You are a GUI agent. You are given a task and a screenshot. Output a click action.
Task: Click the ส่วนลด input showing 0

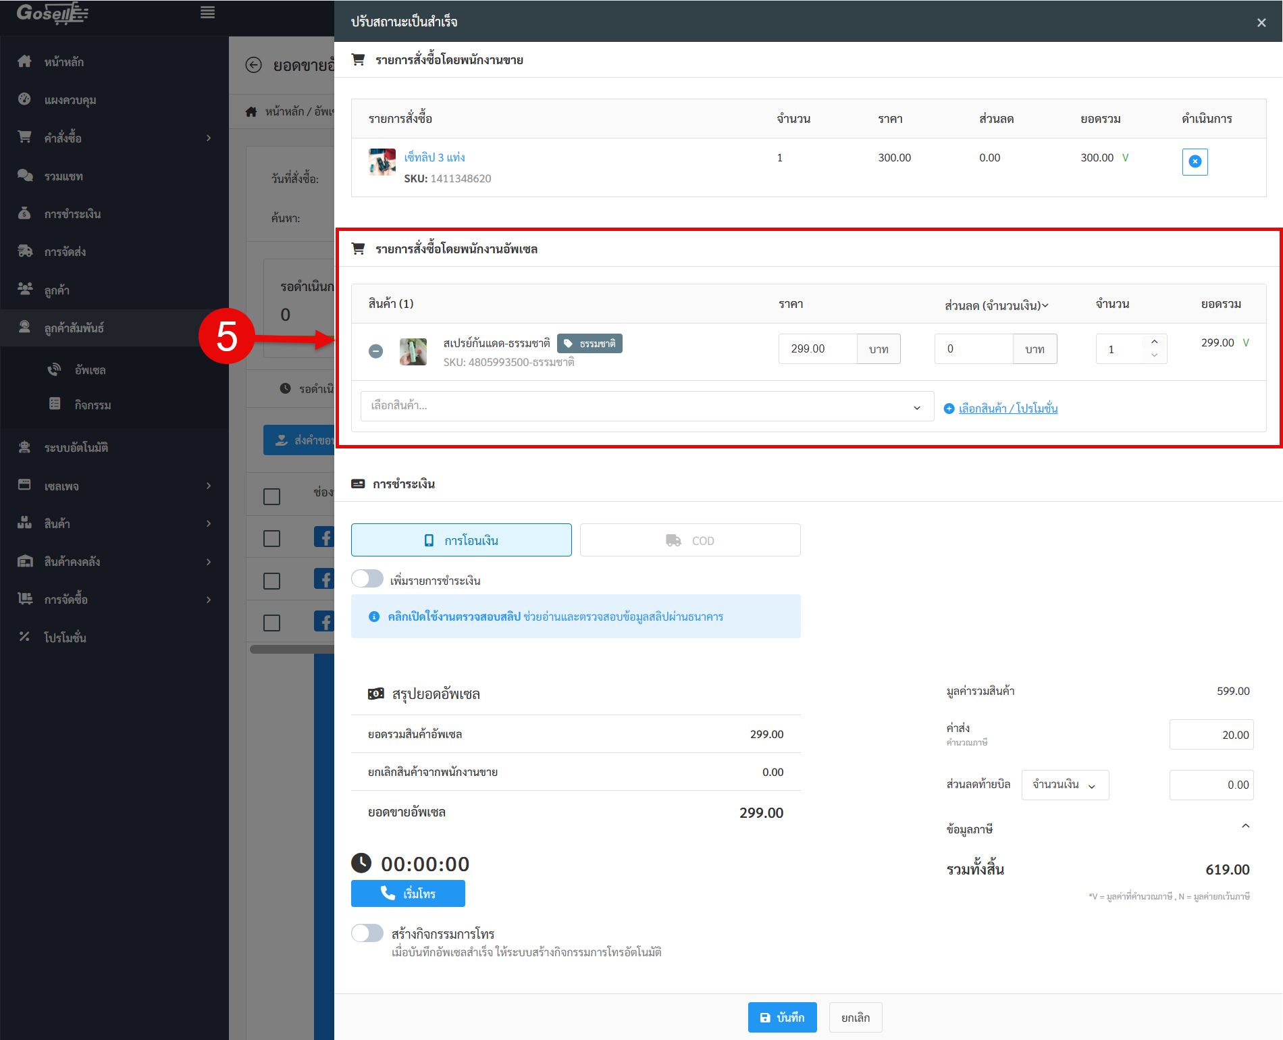click(974, 349)
